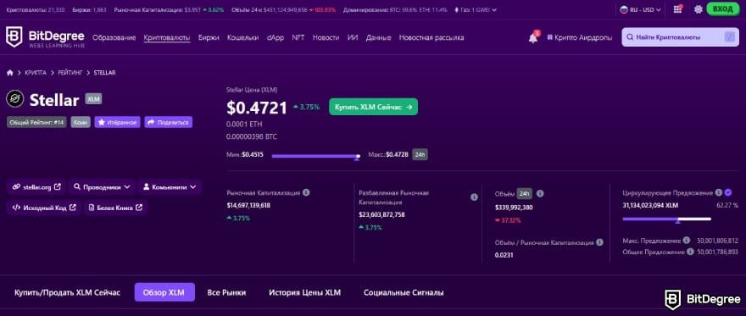
Task: Click the Коин tag badge
Action: (81, 122)
